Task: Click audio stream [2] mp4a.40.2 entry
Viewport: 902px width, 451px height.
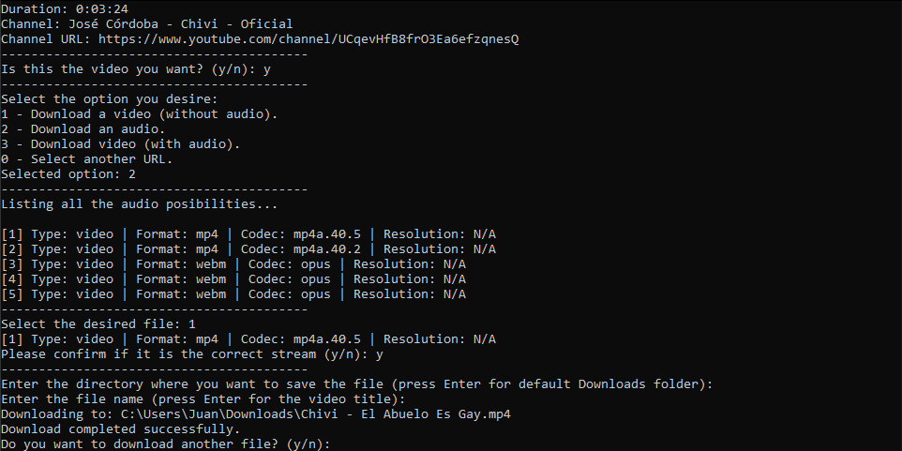Action: point(248,249)
